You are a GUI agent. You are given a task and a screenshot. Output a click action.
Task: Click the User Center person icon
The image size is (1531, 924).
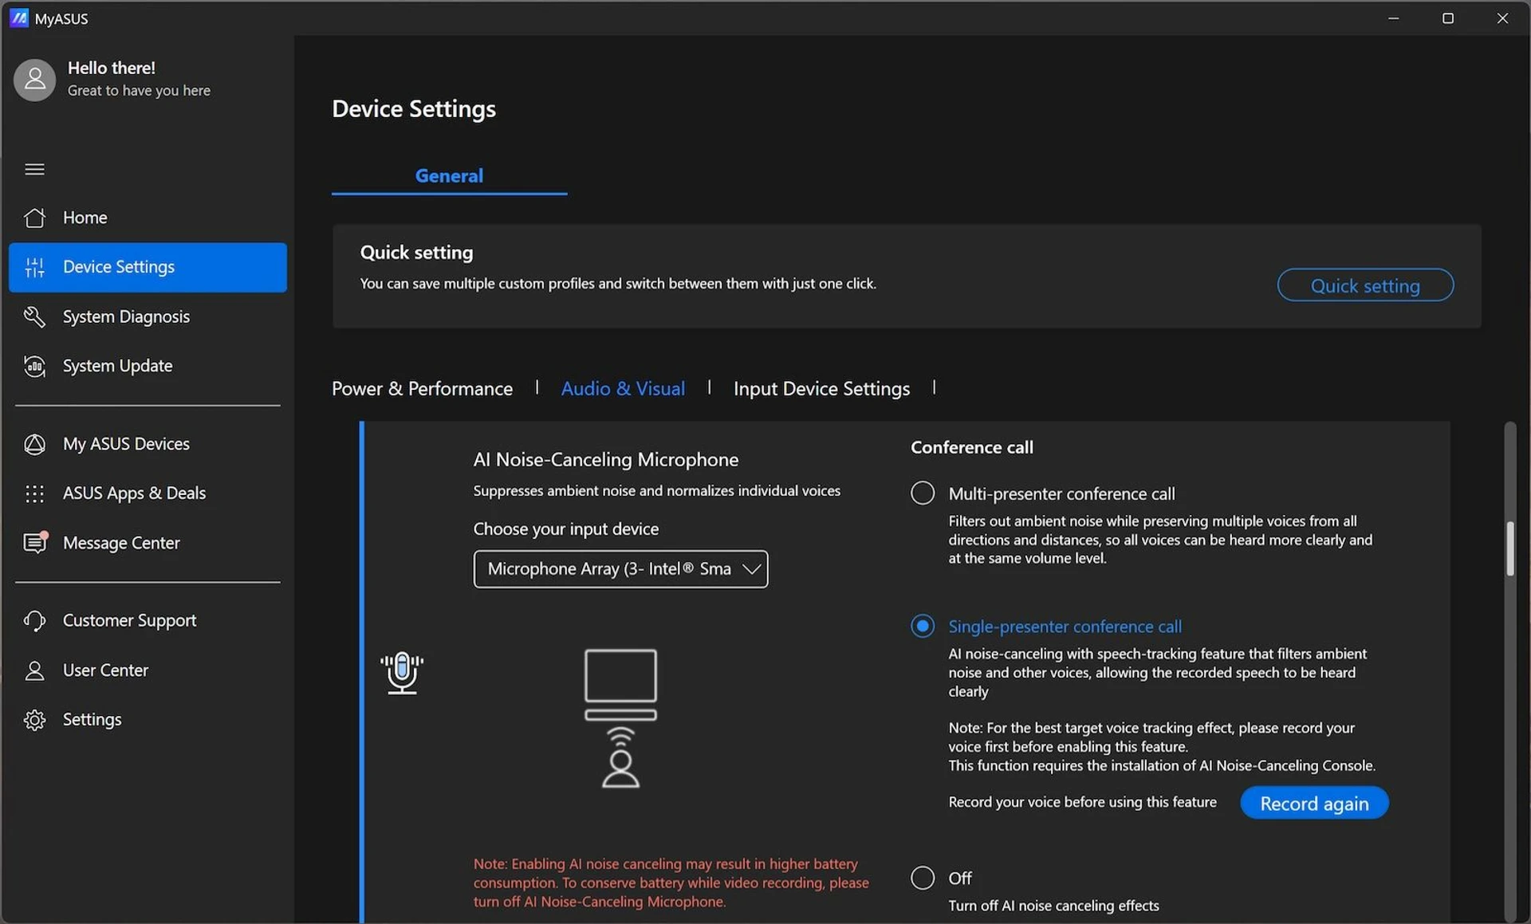(34, 670)
